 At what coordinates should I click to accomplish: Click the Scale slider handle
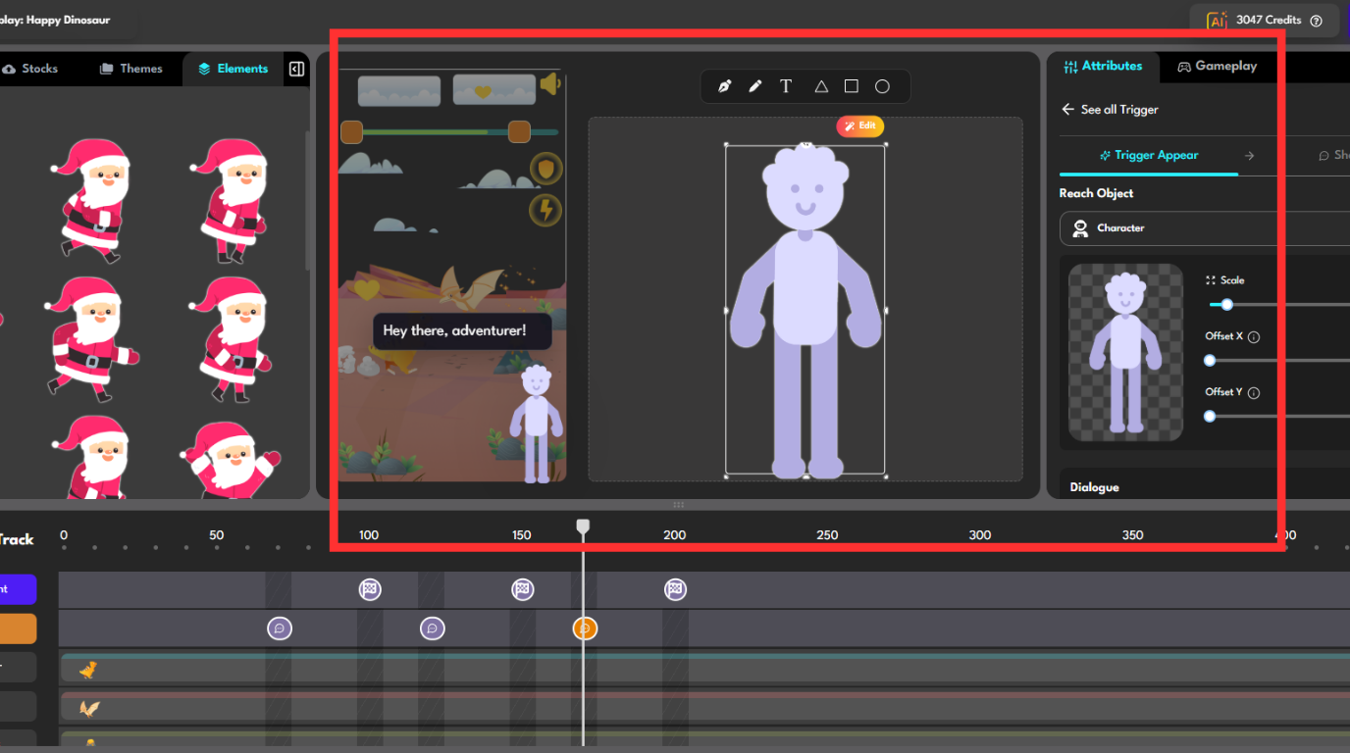click(1226, 305)
